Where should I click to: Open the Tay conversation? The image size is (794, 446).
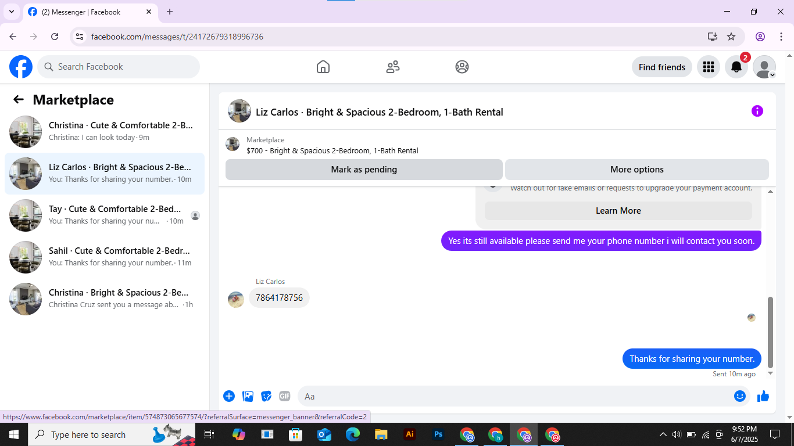coord(105,215)
